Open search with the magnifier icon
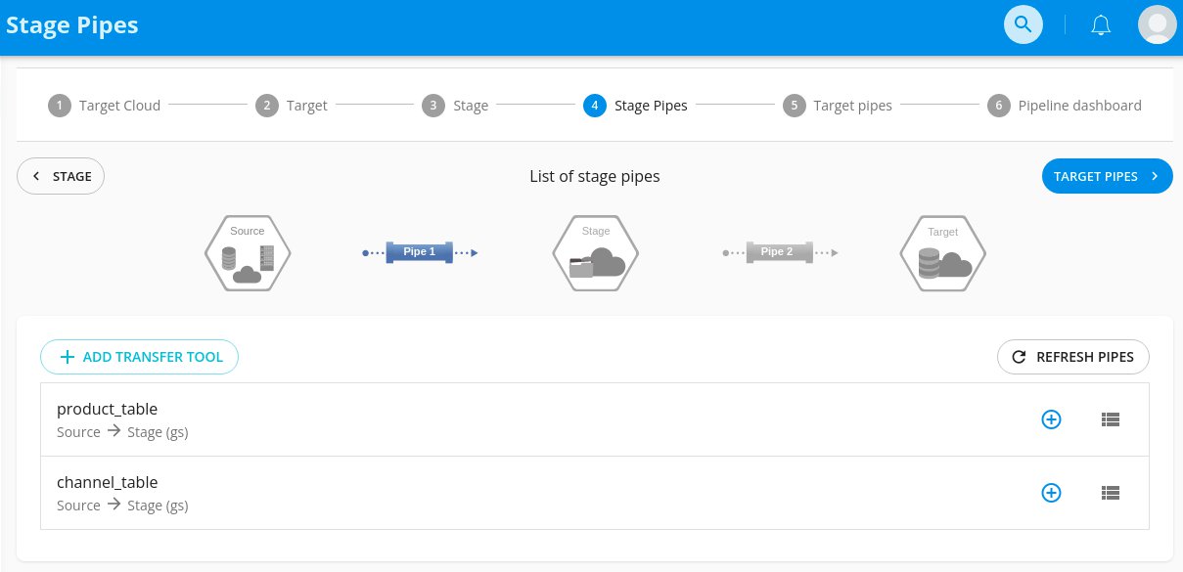Viewport: 1183px width, 572px height. (x=1024, y=24)
